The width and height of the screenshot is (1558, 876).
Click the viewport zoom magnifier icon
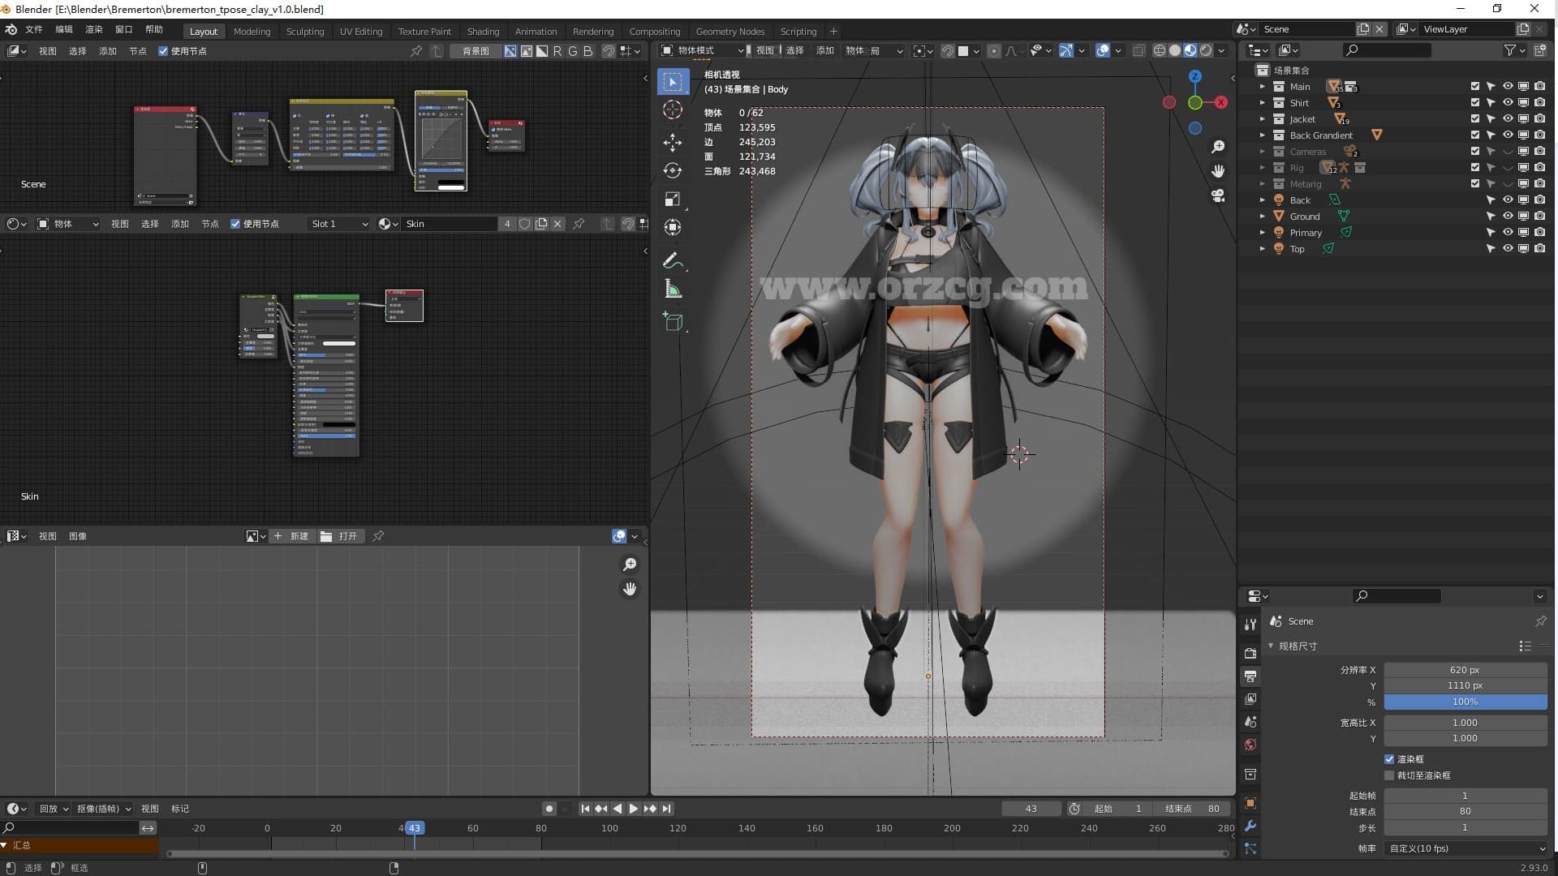coord(1218,147)
